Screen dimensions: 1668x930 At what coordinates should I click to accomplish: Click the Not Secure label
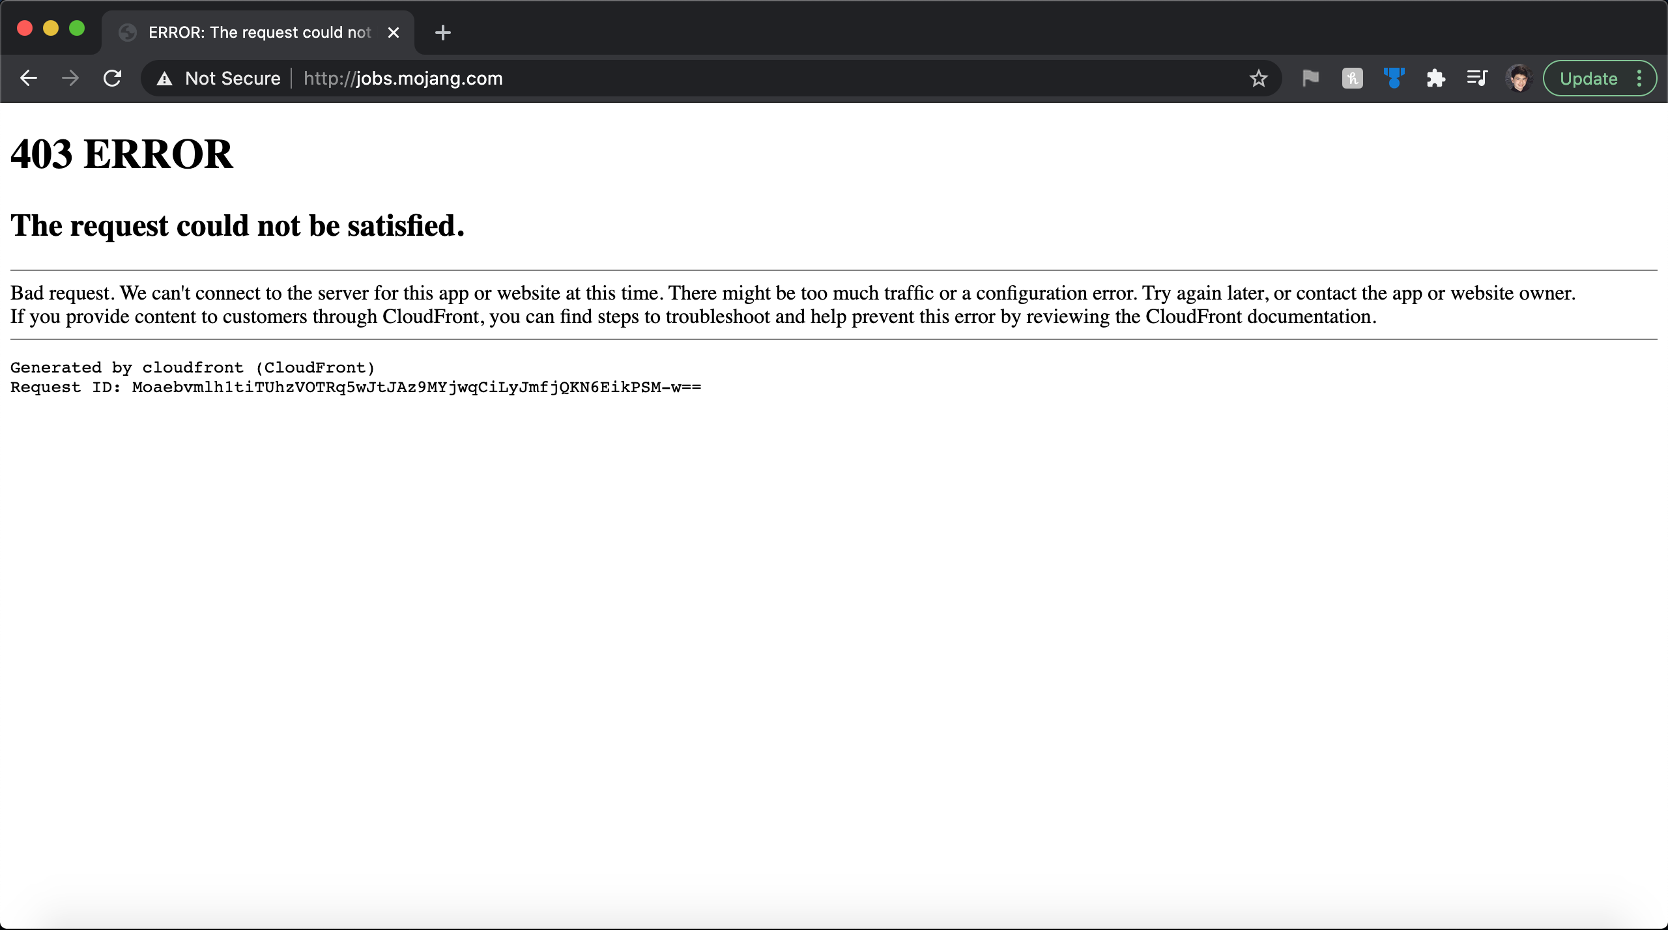click(233, 78)
